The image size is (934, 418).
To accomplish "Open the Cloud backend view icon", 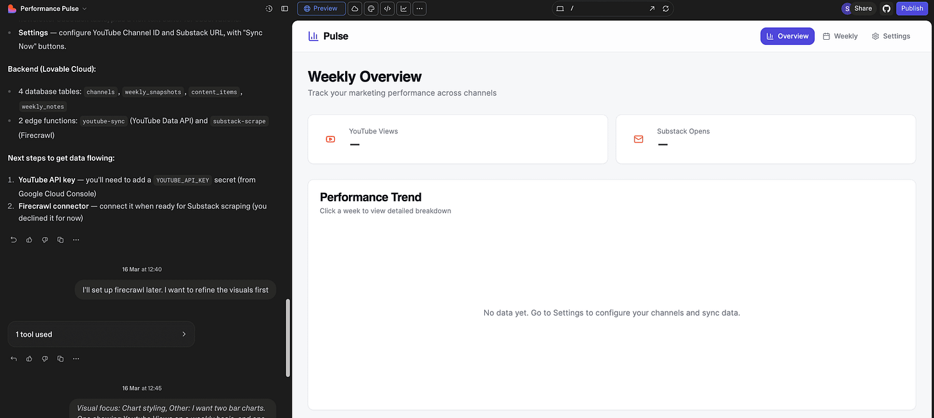I will (355, 8).
